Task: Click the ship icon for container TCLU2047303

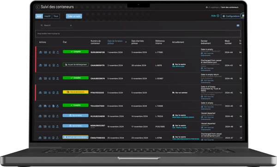Action: [40, 106]
